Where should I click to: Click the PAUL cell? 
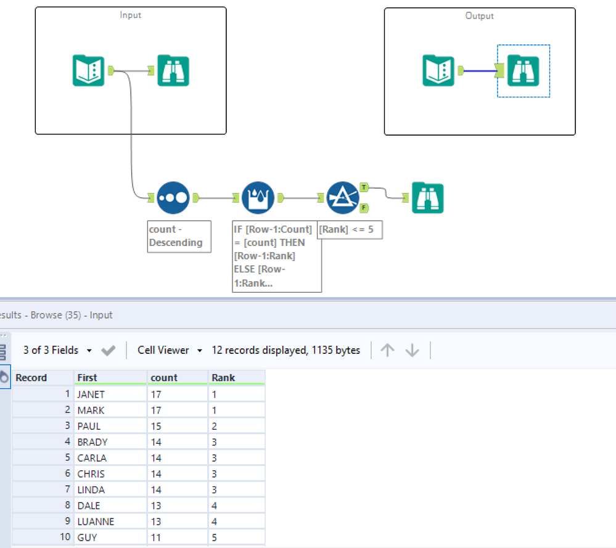pyautogui.click(x=110, y=426)
